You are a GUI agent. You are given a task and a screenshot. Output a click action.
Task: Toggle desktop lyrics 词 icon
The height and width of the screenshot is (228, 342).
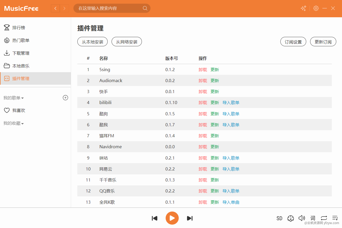(x=313, y=218)
